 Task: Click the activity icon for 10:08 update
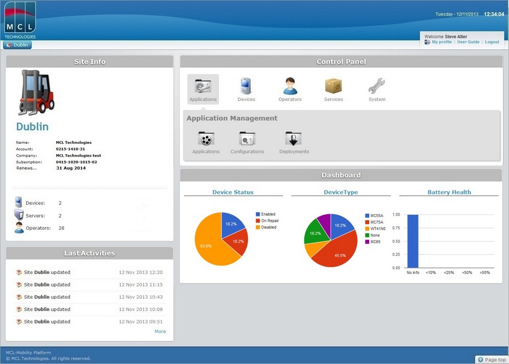click(19, 309)
